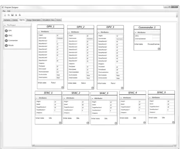Click the Height value field in SFAC_1
The height and width of the screenshot is (149, 180).
point(57,102)
